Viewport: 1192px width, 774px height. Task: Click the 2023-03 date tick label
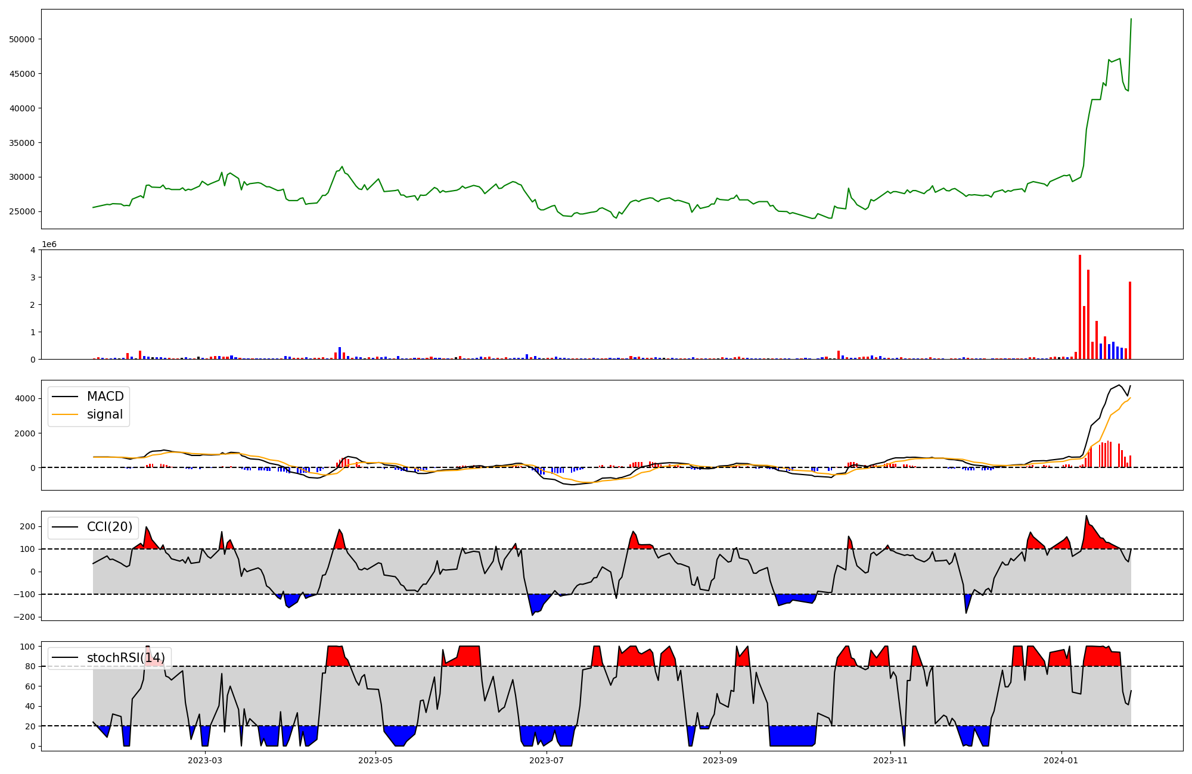point(204,760)
